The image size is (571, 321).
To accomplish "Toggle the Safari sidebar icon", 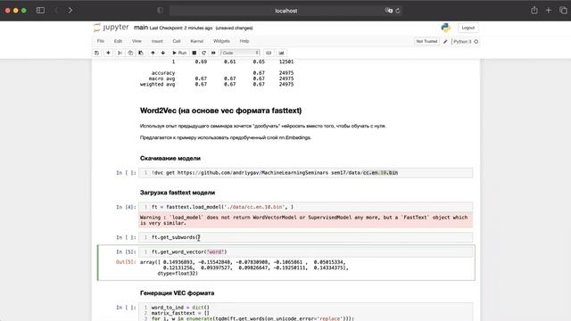I will 40,10.
